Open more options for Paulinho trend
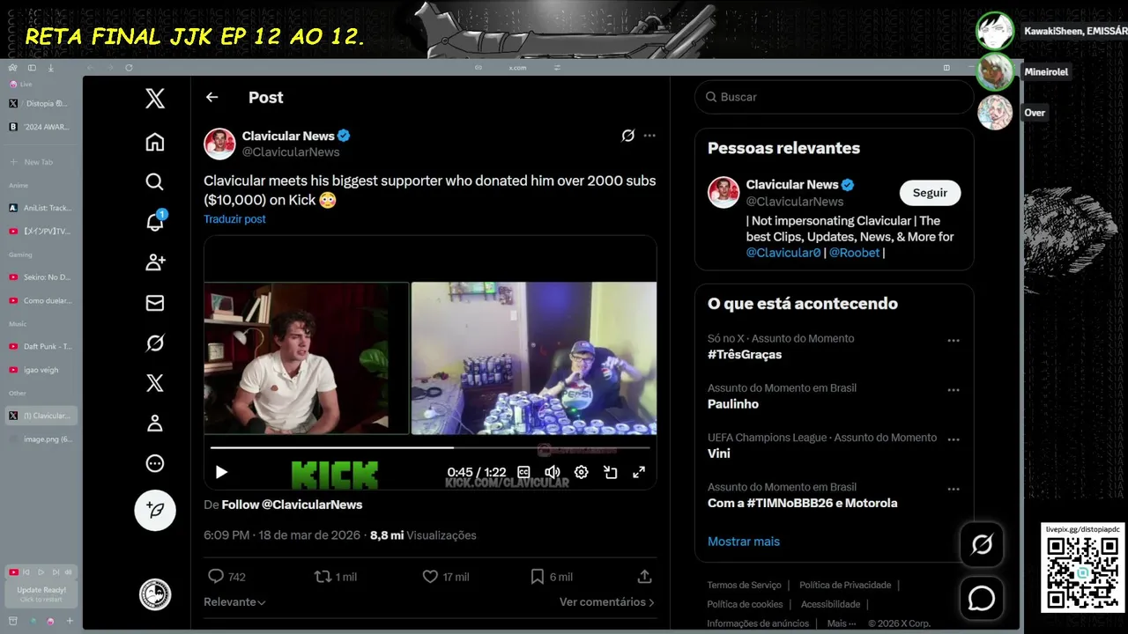The width and height of the screenshot is (1128, 634). [x=953, y=389]
